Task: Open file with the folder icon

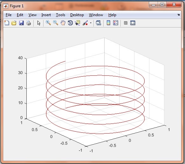Action: click(x=14, y=23)
